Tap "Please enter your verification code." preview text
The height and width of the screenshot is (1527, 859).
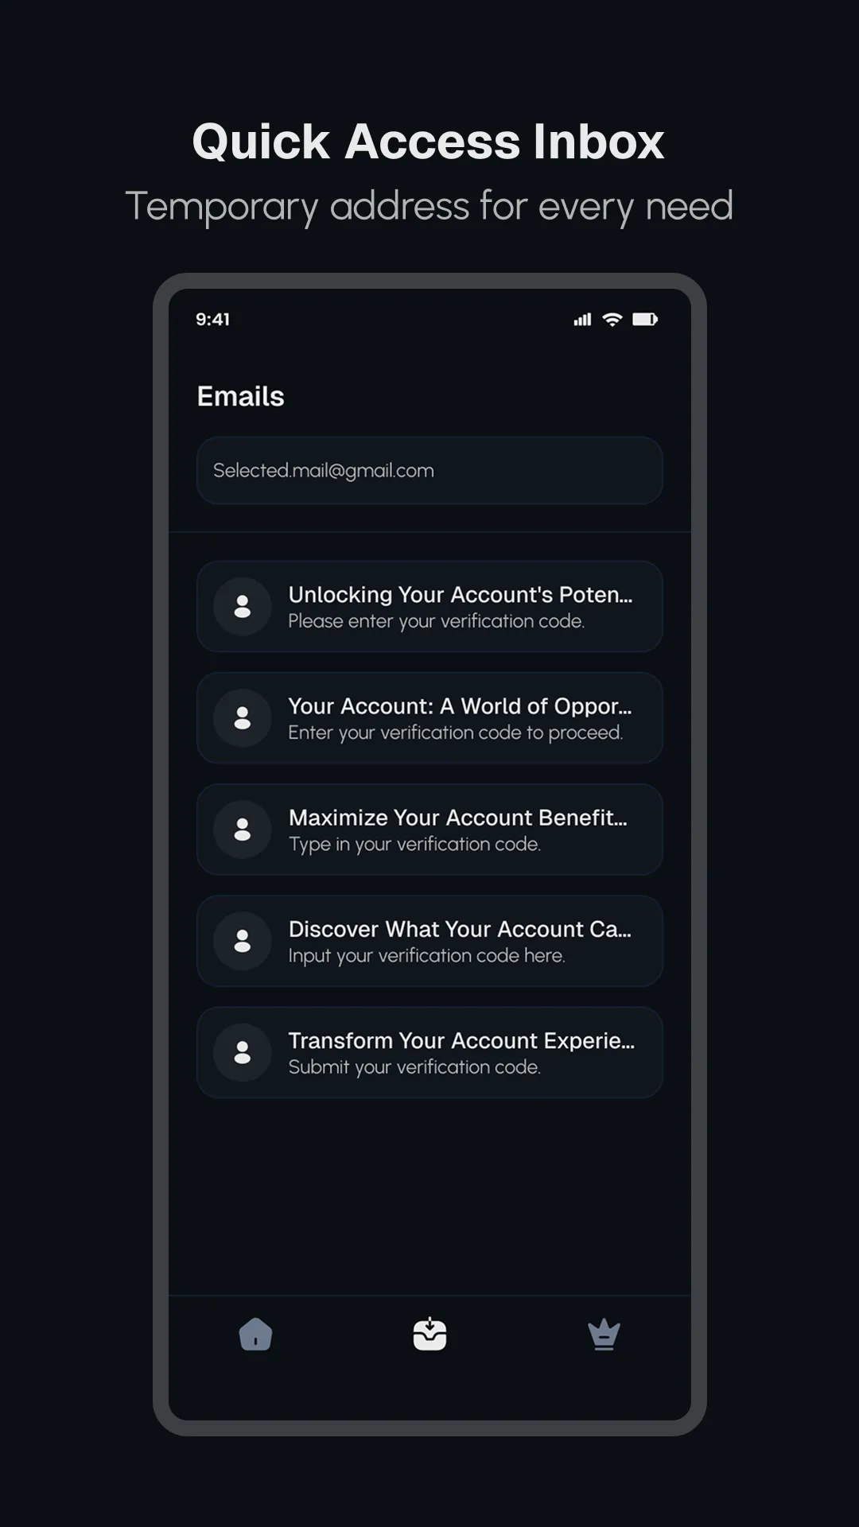[436, 621]
